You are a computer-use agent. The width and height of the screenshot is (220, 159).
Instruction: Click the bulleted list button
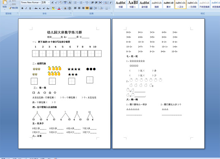(75, 3)
